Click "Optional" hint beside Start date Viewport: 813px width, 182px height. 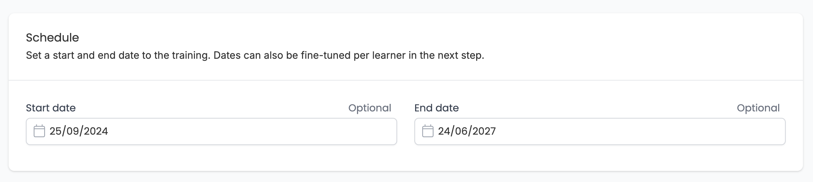tap(370, 108)
